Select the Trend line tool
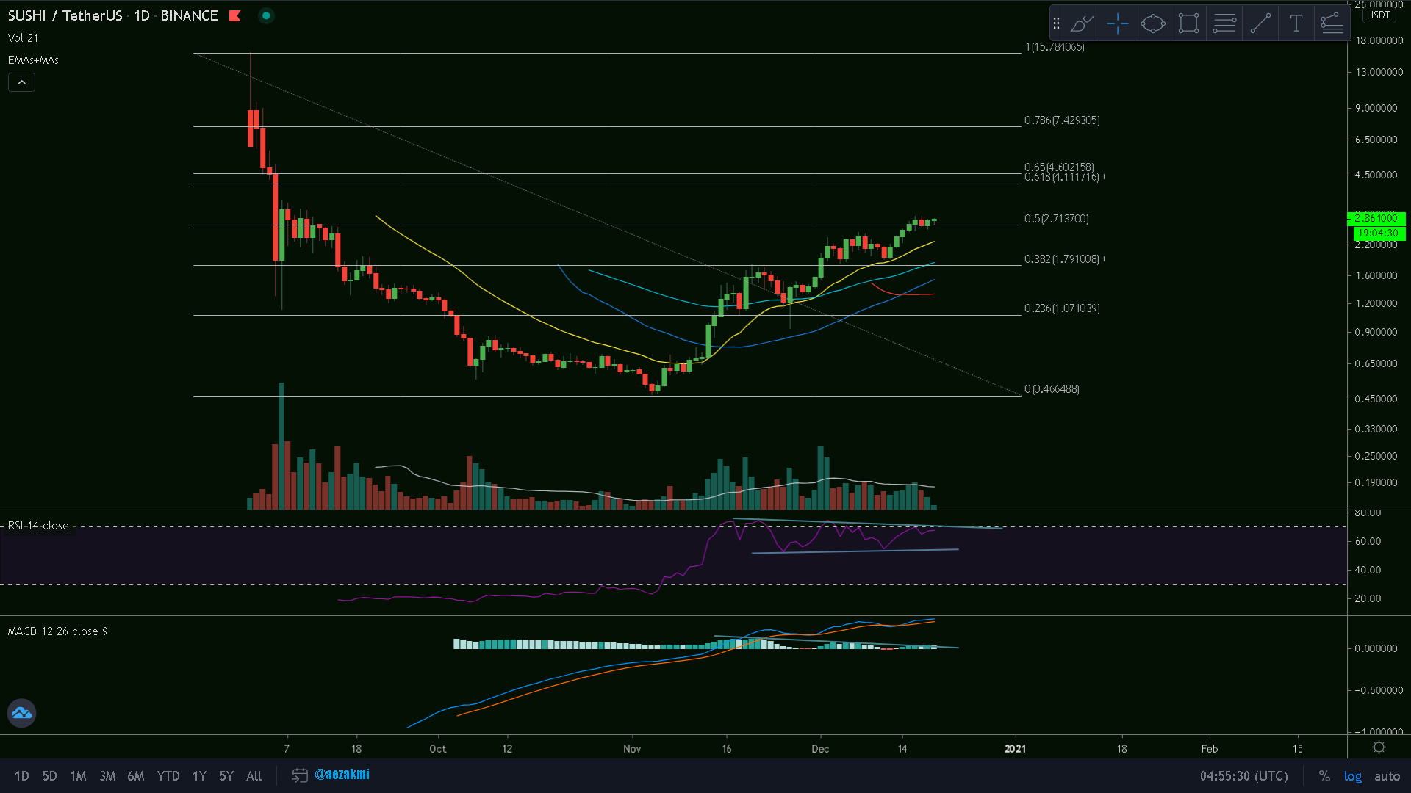Viewport: 1411px width, 793px height. pyautogui.click(x=1260, y=23)
